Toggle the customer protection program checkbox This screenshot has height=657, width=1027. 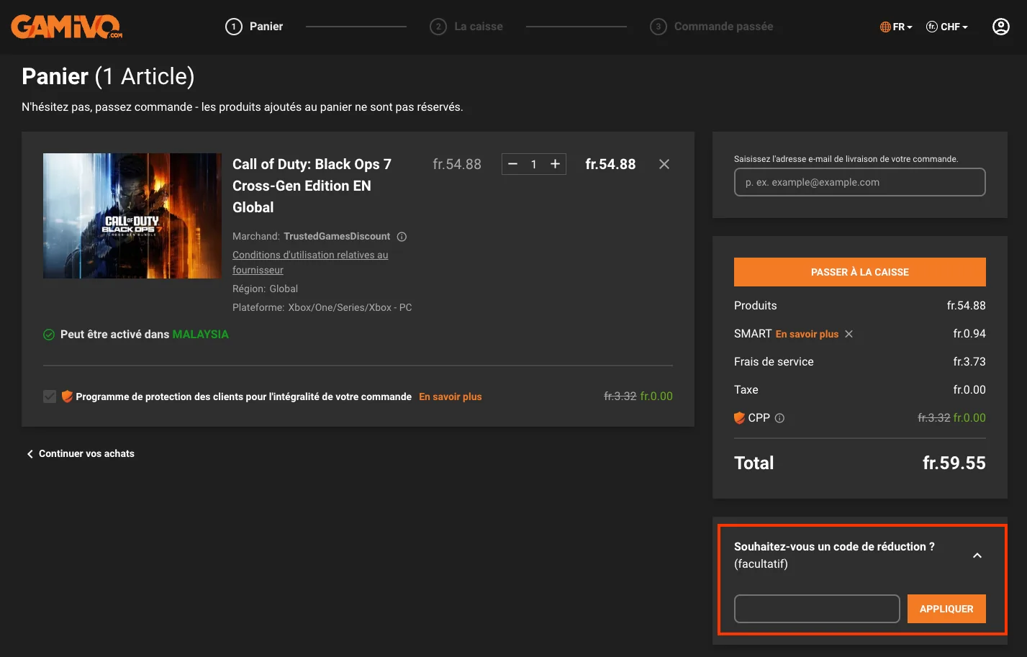click(49, 396)
